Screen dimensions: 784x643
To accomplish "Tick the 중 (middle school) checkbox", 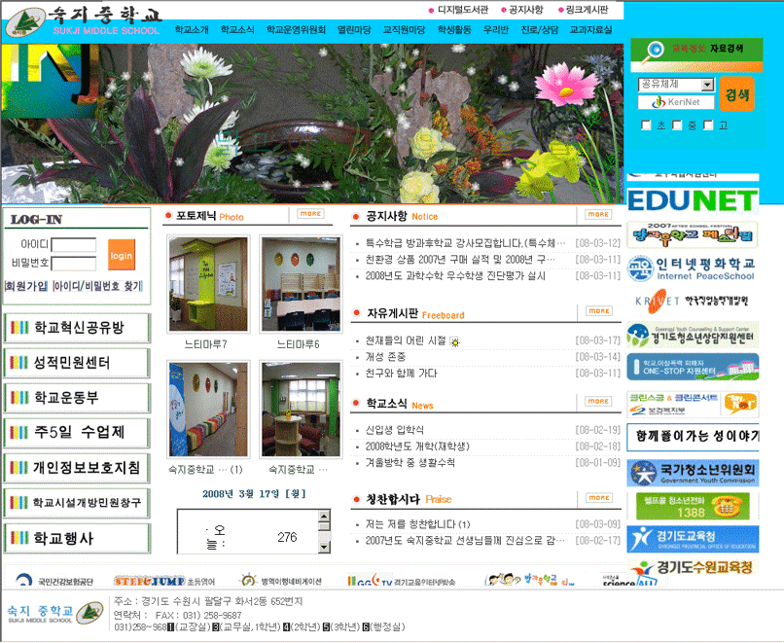I will (678, 125).
